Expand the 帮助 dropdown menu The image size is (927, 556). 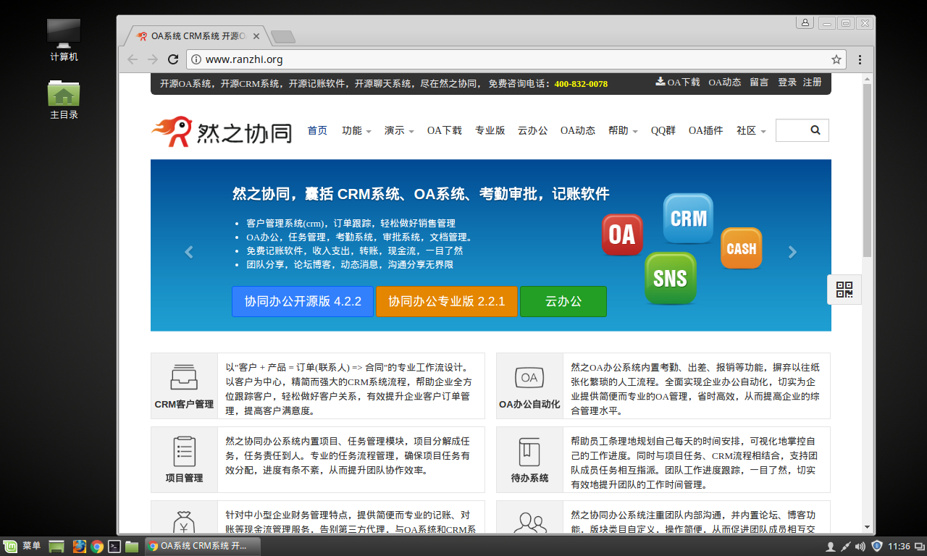(623, 131)
